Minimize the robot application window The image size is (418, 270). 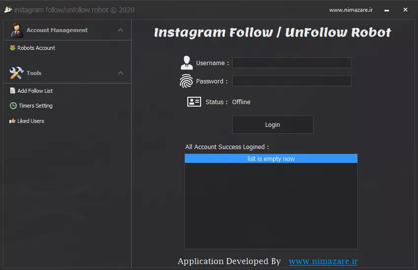(386, 10)
